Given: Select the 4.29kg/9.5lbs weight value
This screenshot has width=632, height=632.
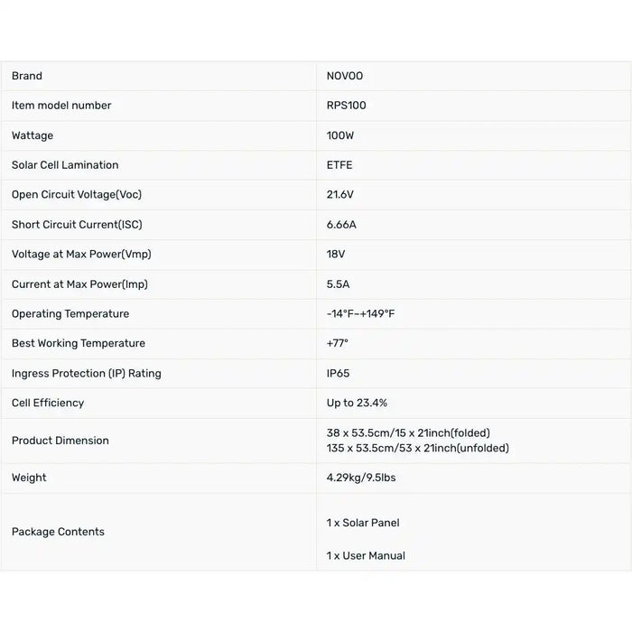Looking at the screenshot, I should pyautogui.click(x=361, y=478).
